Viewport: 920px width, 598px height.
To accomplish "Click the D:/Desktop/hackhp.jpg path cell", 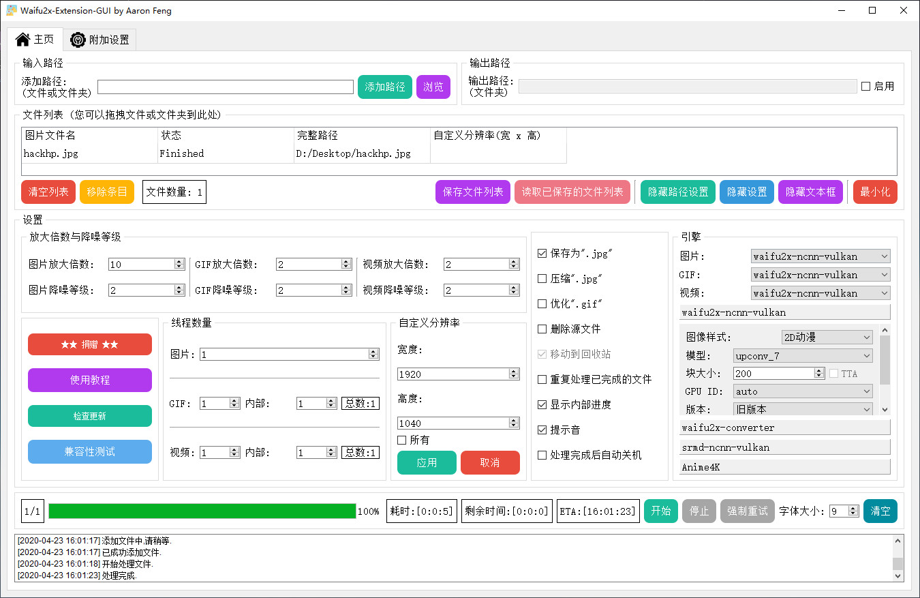I will tap(362, 153).
